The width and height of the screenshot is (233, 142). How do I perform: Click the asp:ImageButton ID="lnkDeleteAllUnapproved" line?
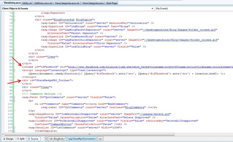pos(100,114)
